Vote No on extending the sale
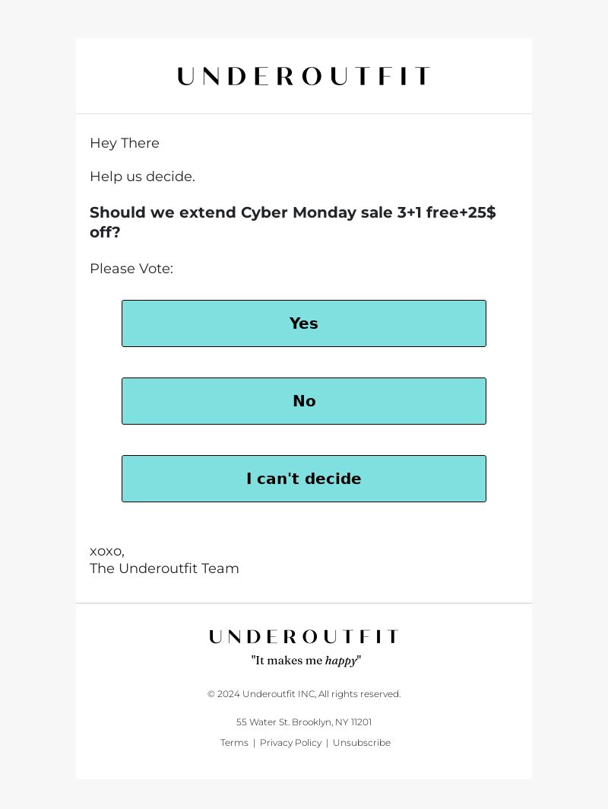The width and height of the screenshot is (608, 809). tap(304, 401)
